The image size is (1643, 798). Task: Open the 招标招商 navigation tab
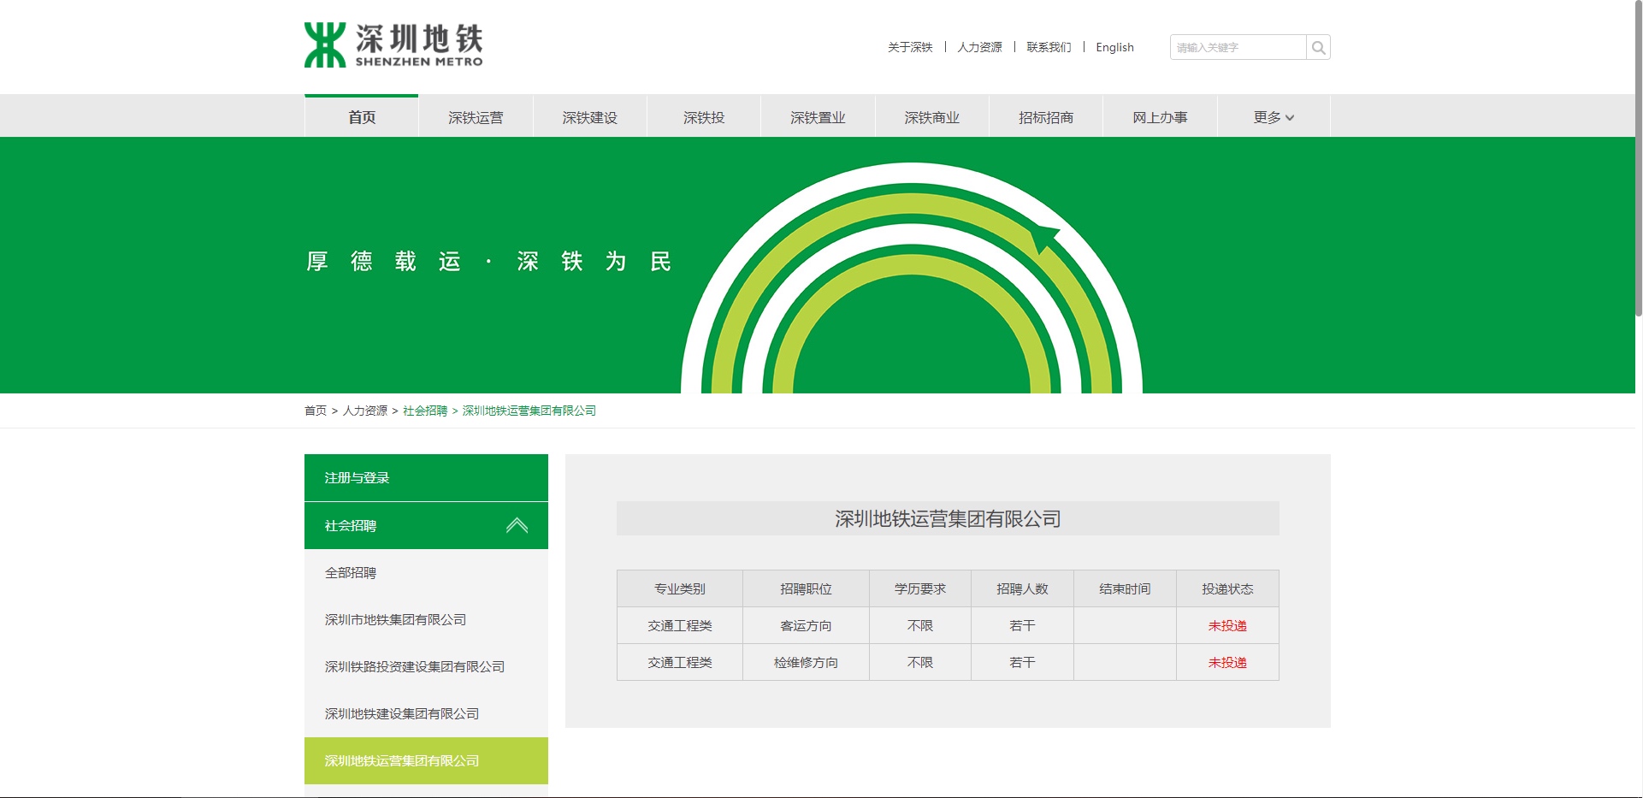pyautogui.click(x=1046, y=117)
